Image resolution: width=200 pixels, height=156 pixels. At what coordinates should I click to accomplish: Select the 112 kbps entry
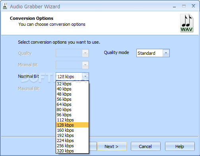(x=72, y=120)
